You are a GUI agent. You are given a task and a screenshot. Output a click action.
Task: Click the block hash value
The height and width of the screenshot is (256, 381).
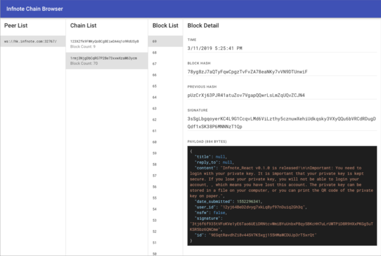pos(247,72)
